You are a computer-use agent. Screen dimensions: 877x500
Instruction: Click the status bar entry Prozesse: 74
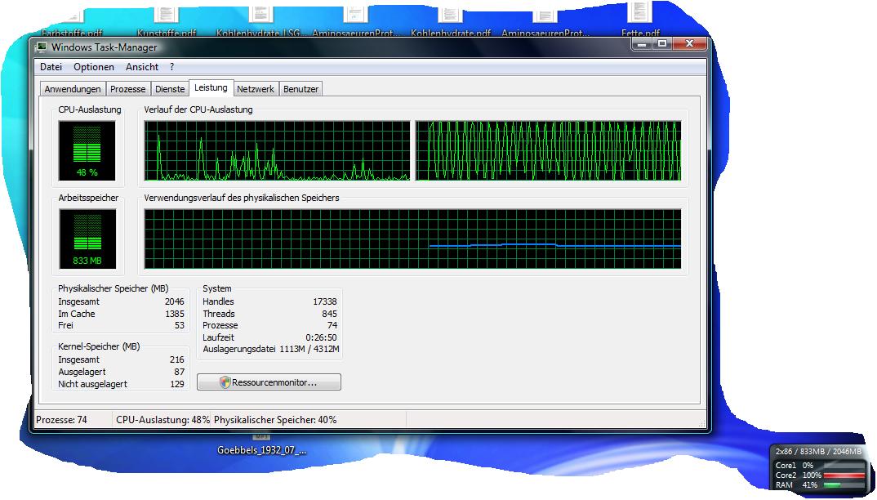62,420
